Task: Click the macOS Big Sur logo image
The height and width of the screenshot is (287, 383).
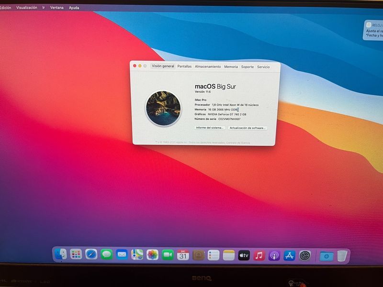Action: (163, 108)
